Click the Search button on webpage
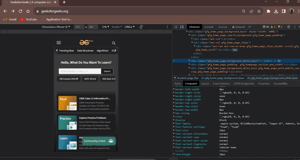Viewport: 300px width, 160px height. point(107,71)
